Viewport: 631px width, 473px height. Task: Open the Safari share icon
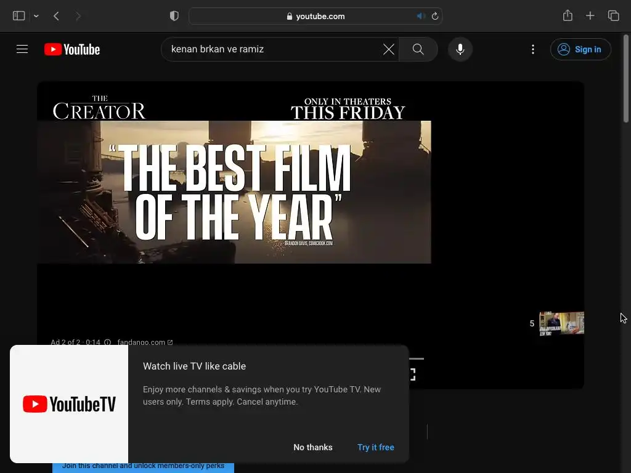click(568, 15)
